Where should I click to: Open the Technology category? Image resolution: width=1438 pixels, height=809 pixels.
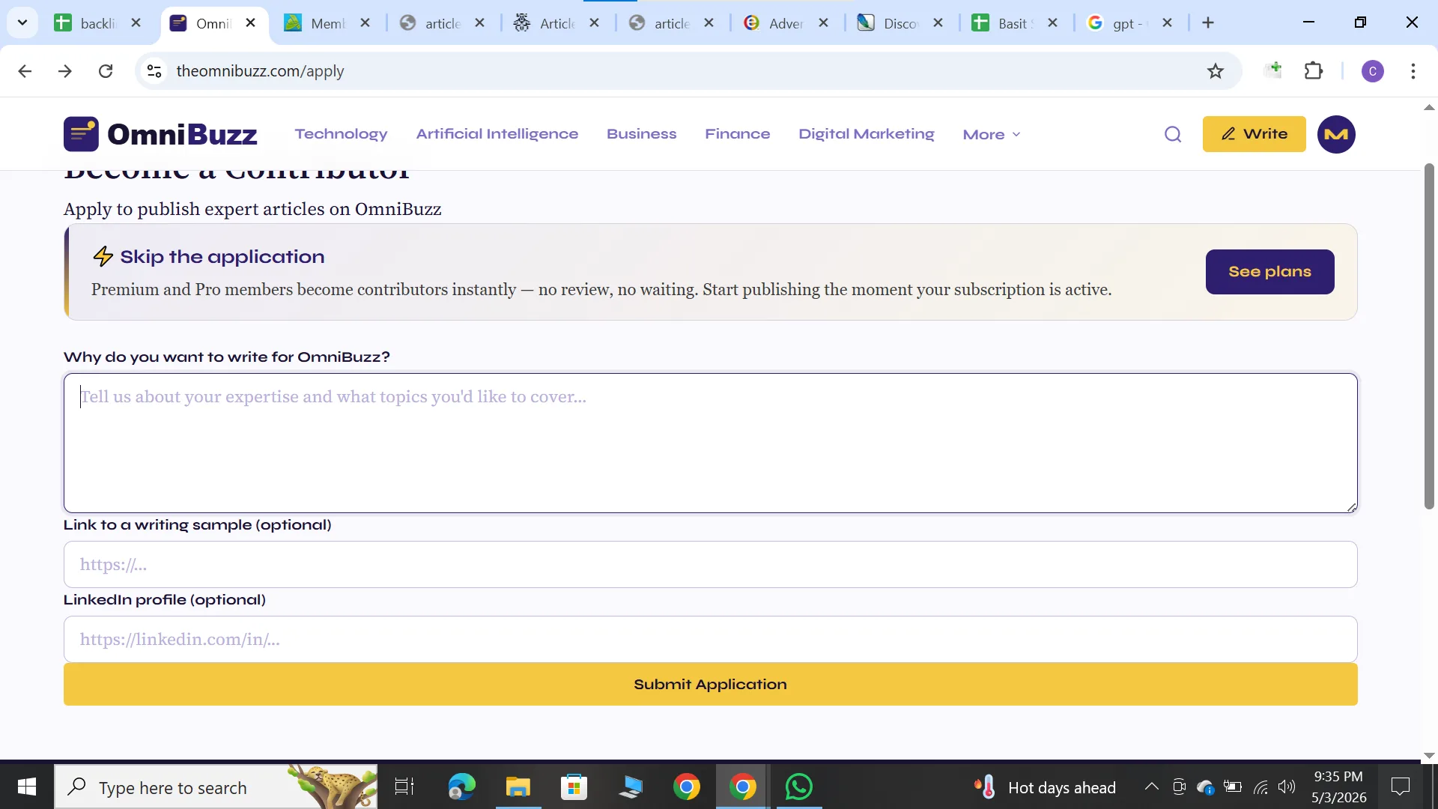pyautogui.click(x=341, y=134)
